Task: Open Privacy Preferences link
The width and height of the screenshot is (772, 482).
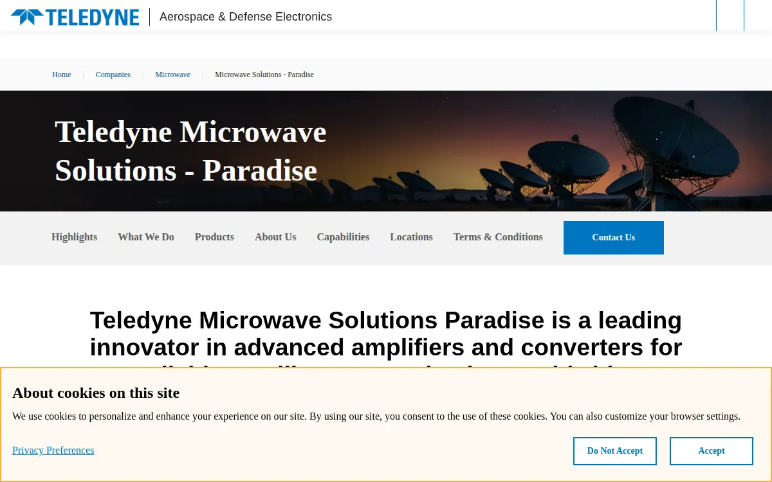Action: [x=53, y=451]
